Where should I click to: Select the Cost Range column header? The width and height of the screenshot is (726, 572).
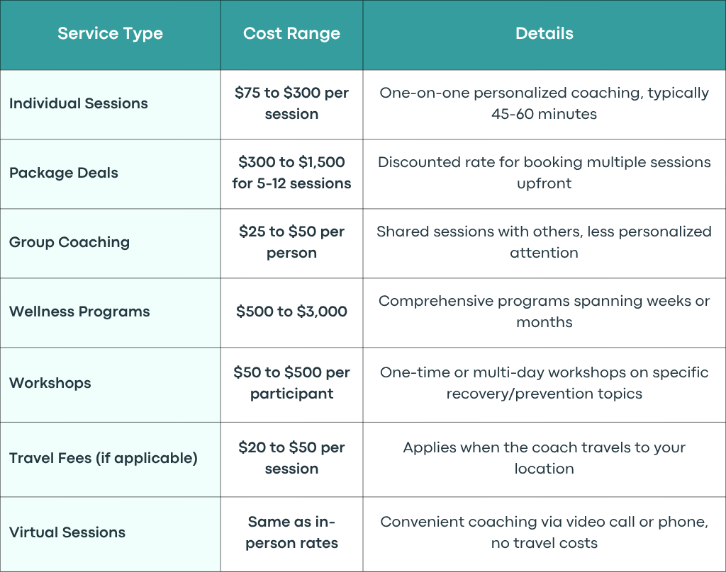click(291, 34)
